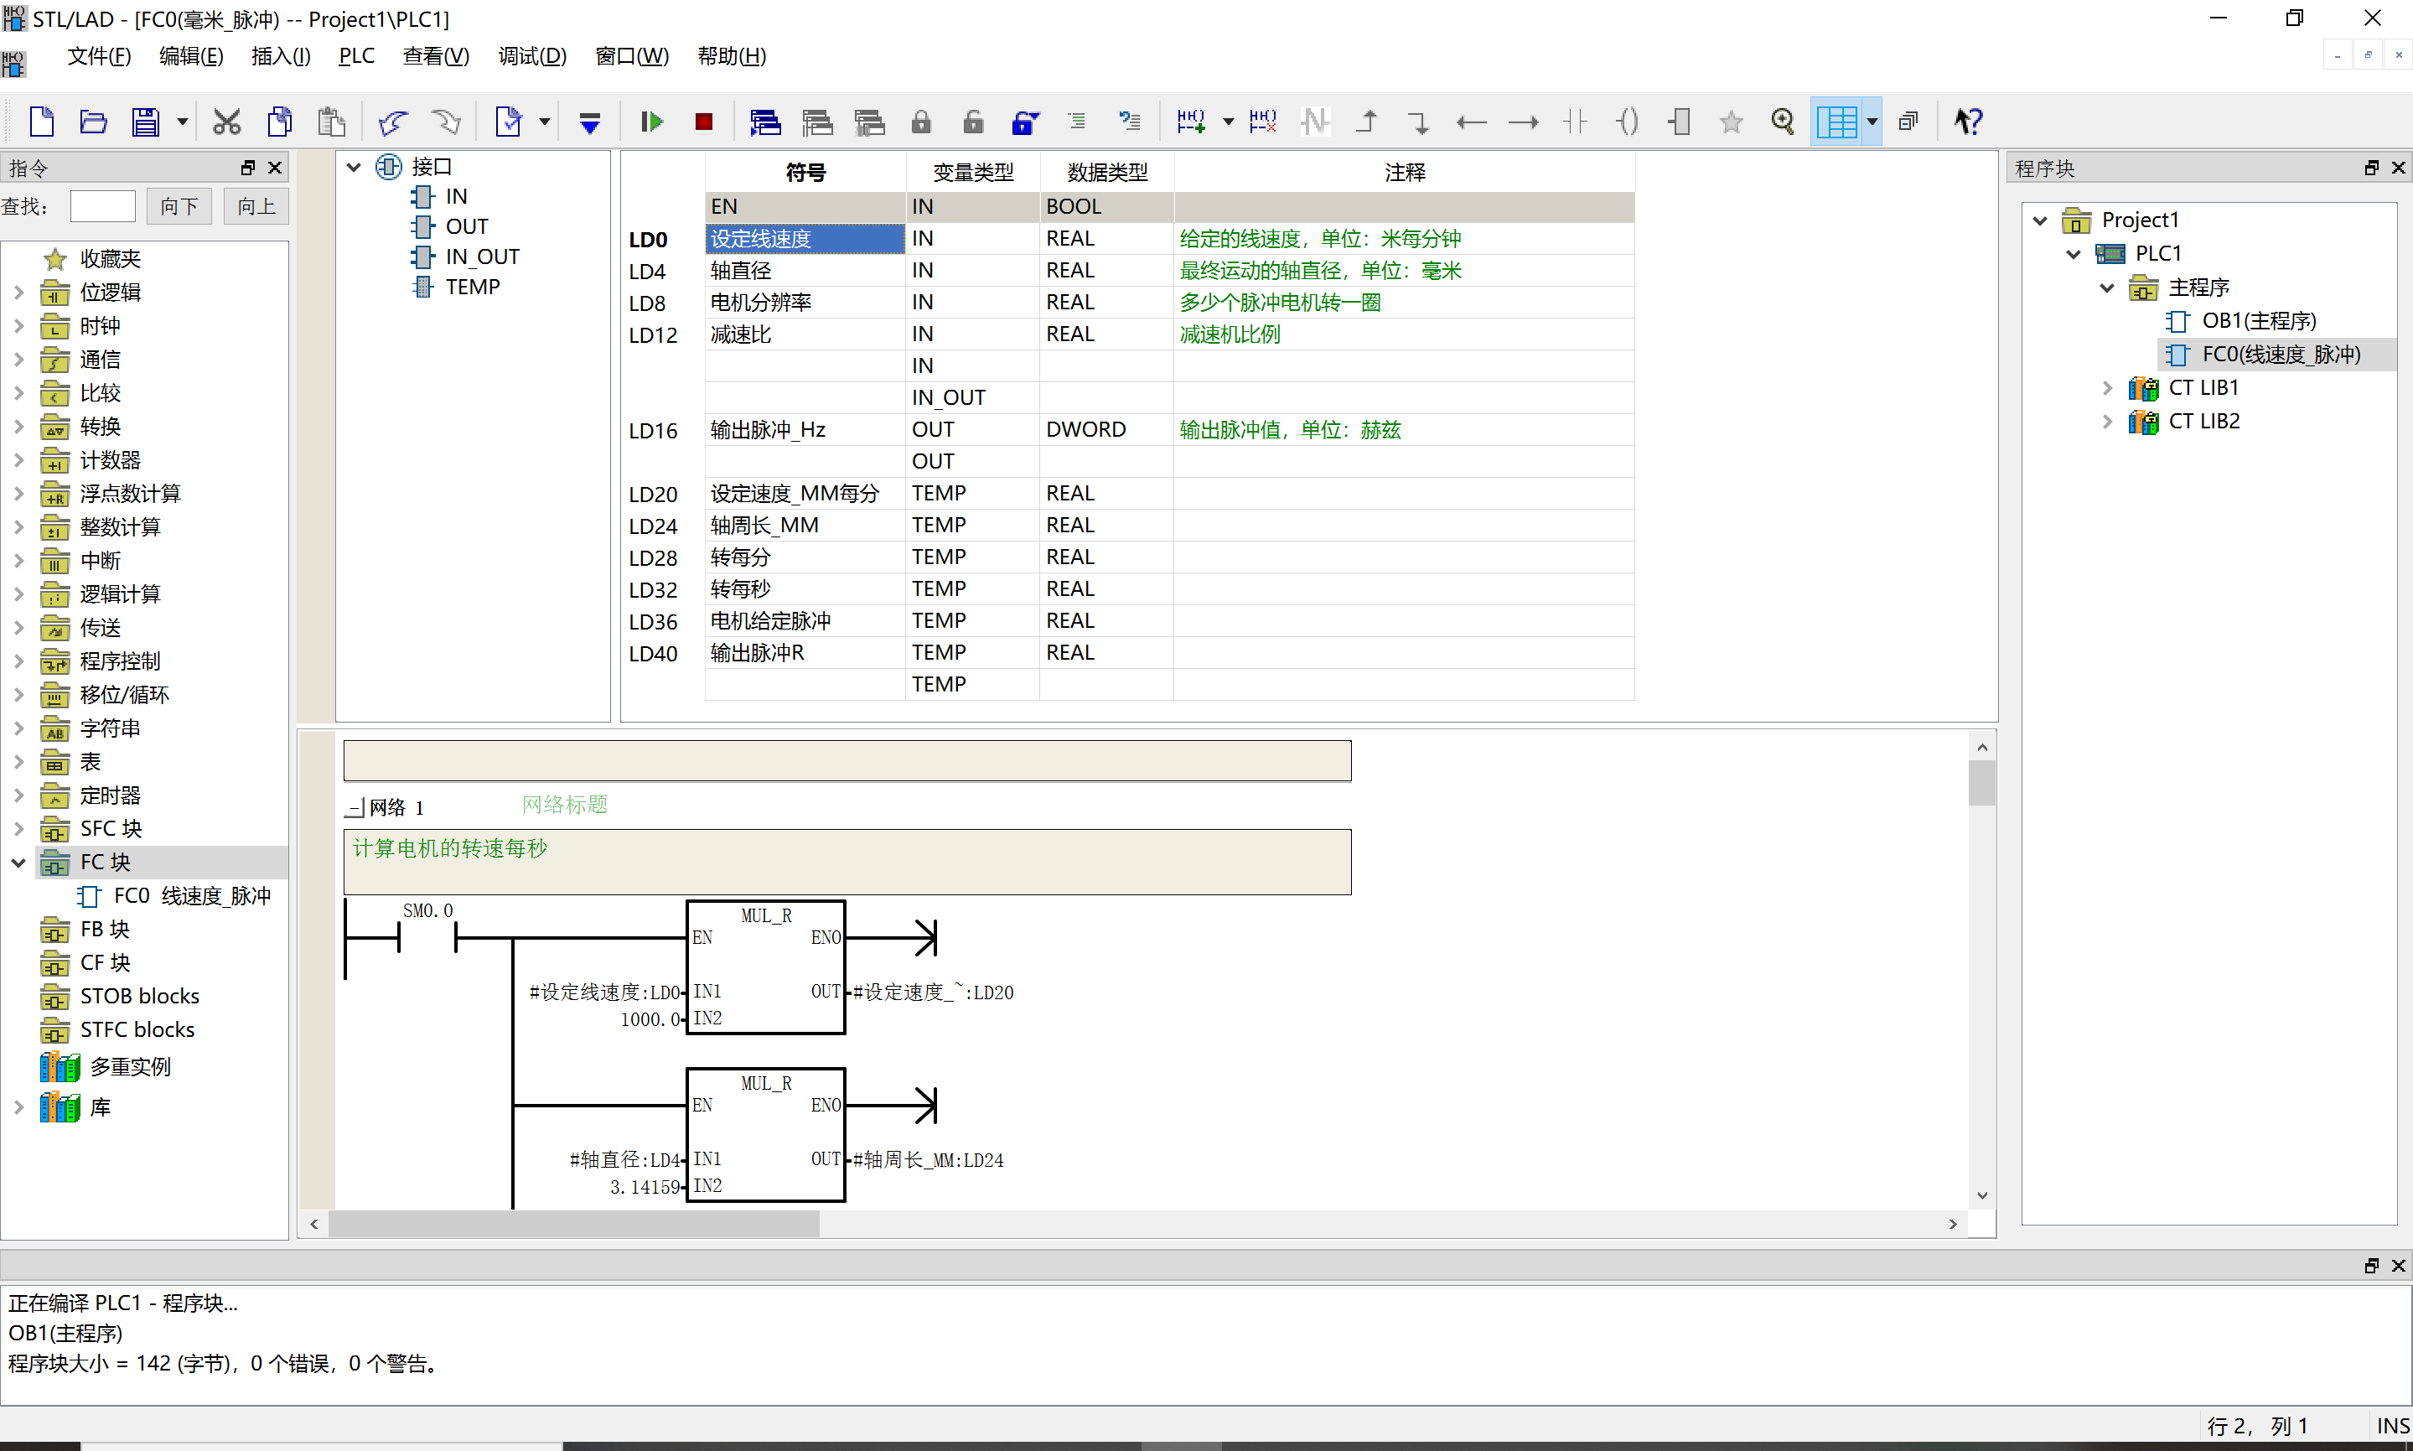Insert a coil from toolbar

pyautogui.click(x=1626, y=122)
